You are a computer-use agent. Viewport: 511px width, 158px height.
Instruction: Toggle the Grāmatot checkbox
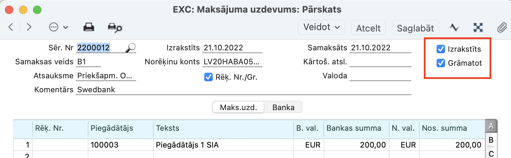click(440, 63)
